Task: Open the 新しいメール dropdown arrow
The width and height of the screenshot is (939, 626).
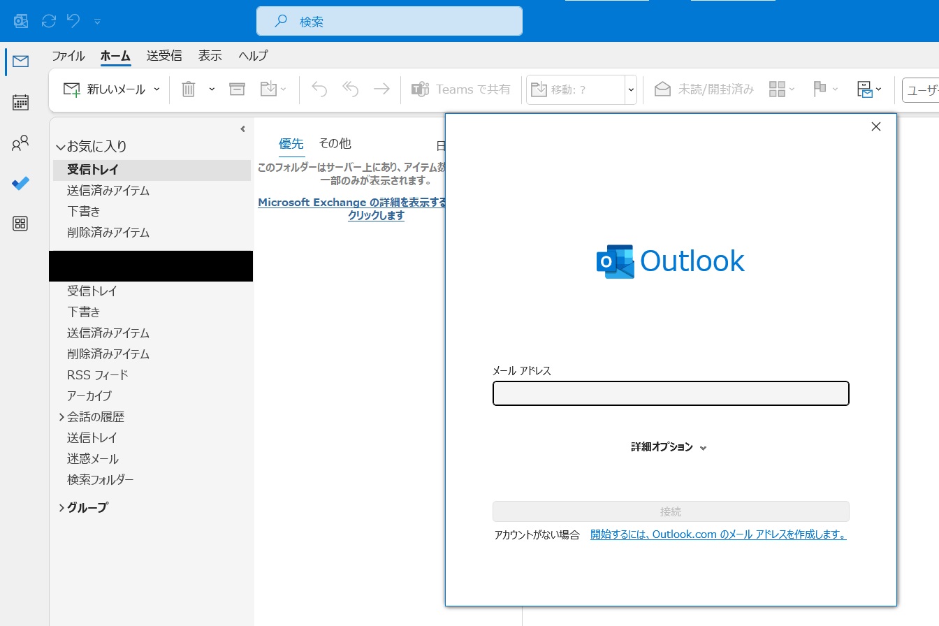Action: coord(156,89)
